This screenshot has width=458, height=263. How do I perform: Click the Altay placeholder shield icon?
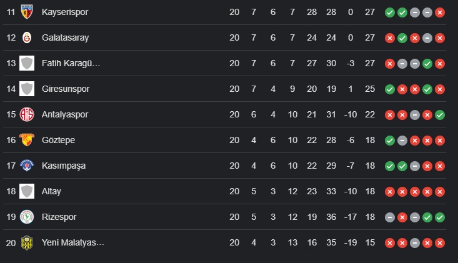(x=26, y=191)
